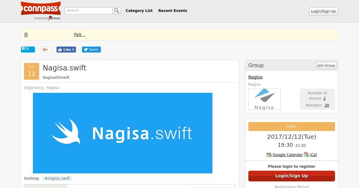Viewport: 359px width, 188px height.
Task: Share via Hatena Bookmark B! button
Action: 28,50
